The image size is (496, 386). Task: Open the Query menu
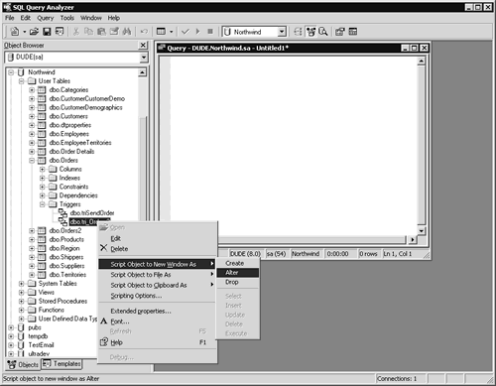tap(45, 18)
